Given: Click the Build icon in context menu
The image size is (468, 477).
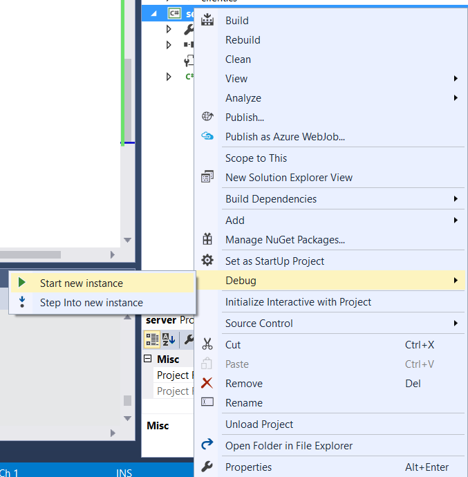Looking at the screenshot, I should (x=207, y=20).
